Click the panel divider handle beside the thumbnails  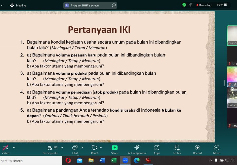[x=224, y=83]
